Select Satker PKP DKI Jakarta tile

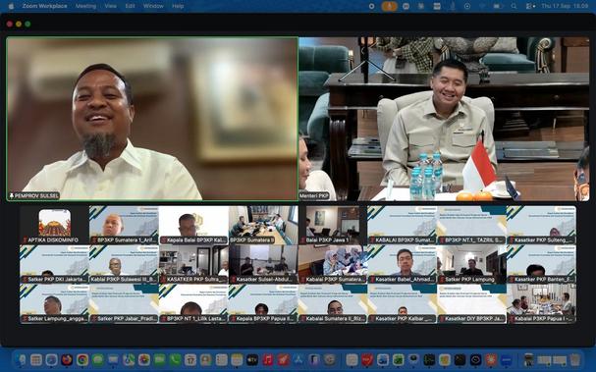pos(54,264)
